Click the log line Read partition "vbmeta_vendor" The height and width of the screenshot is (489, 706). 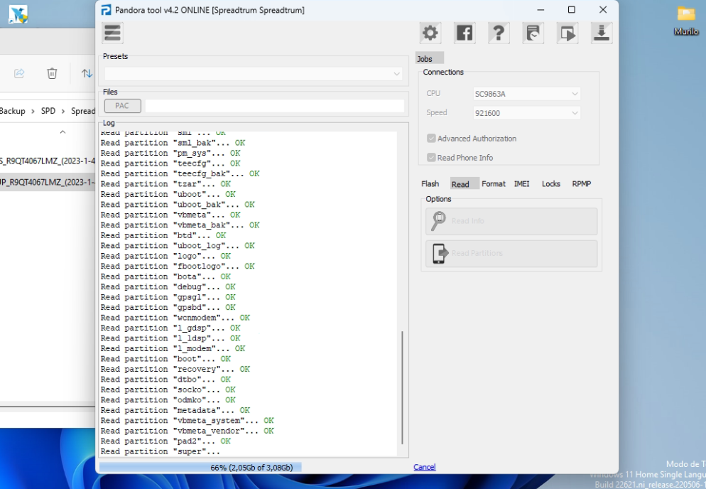tap(188, 431)
